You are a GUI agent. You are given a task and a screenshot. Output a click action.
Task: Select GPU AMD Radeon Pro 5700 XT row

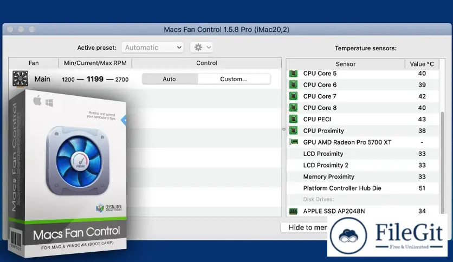[363, 142]
